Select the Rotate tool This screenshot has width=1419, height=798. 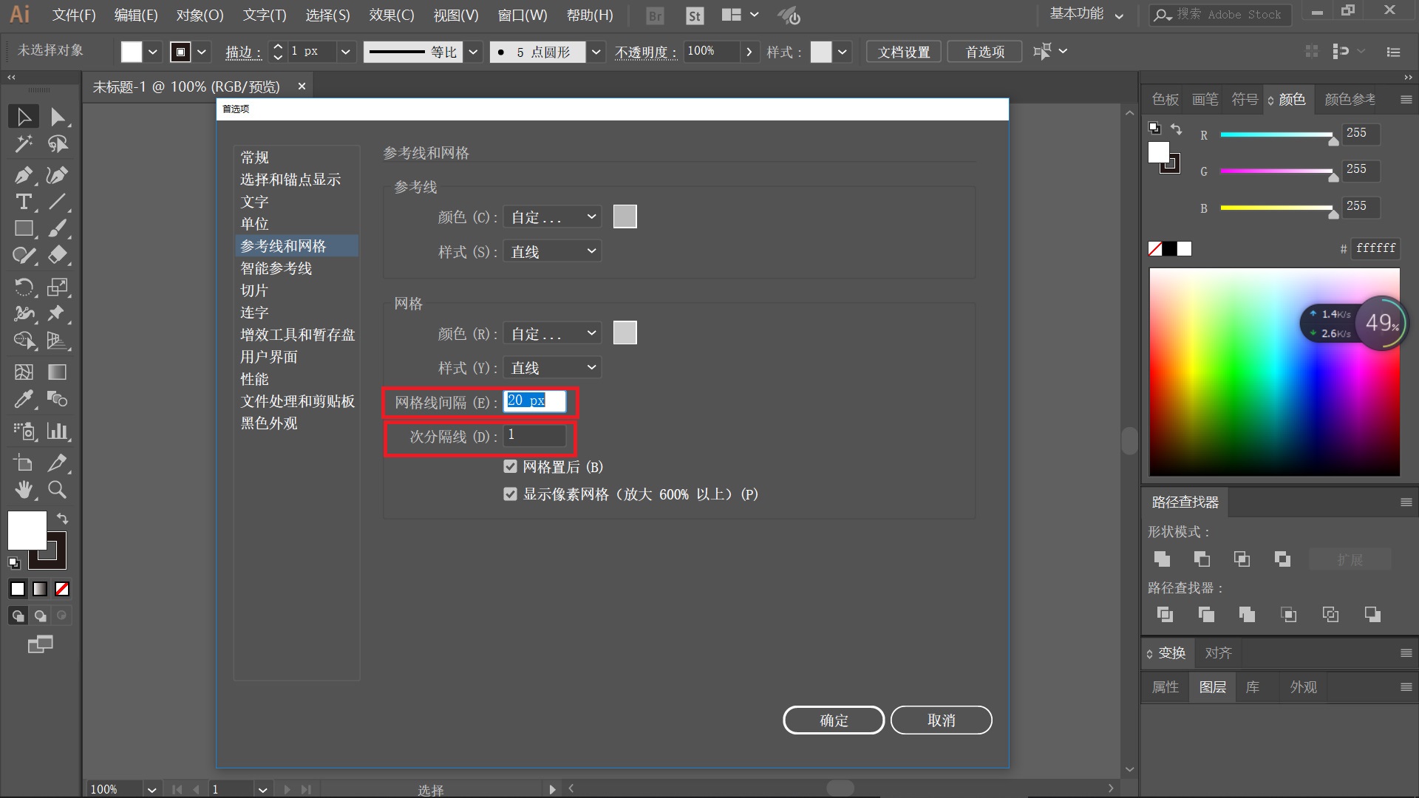pos(23,287)
